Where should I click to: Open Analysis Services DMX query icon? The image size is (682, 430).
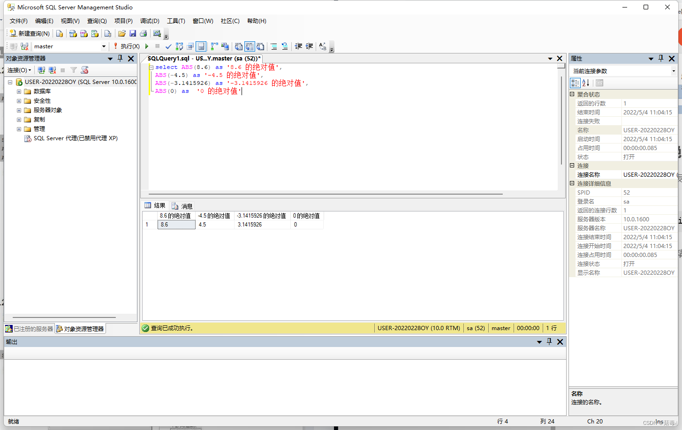pyautogui.click(x=84, y=33)
